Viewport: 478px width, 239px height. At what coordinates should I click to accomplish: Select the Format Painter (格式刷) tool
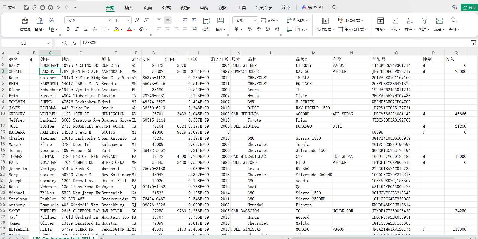pos(25,24)
